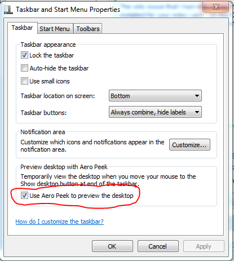Open How do I customize the taskbar link
Screen dimensions: 234x261
point(59,222)
